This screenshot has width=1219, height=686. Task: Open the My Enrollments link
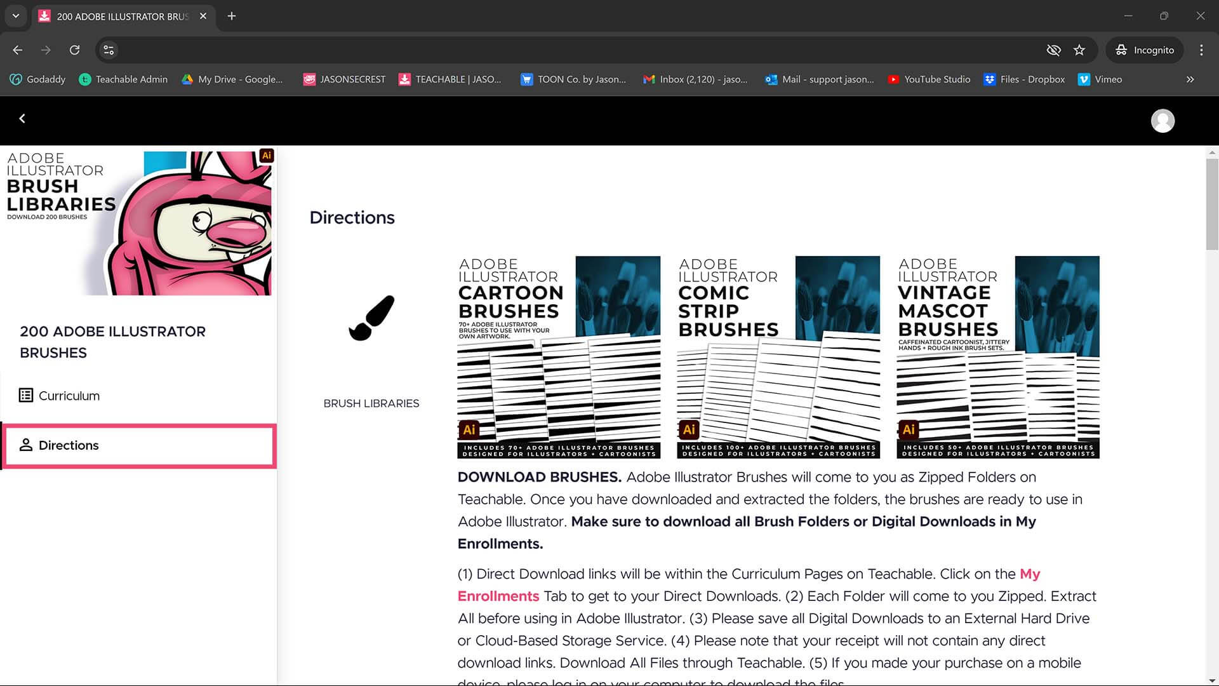coord(1030,574)
